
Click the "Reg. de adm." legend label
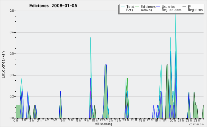pos(172,10)
